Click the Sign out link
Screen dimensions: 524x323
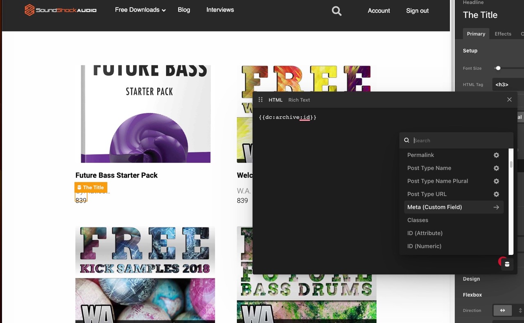click(x=417, y=11)
